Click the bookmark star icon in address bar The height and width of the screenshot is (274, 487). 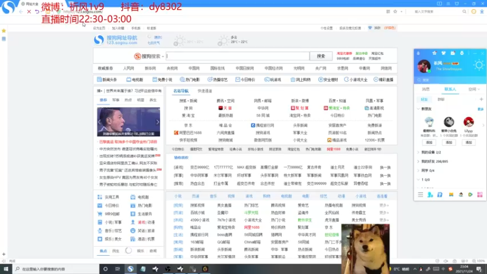pos(395,12)
